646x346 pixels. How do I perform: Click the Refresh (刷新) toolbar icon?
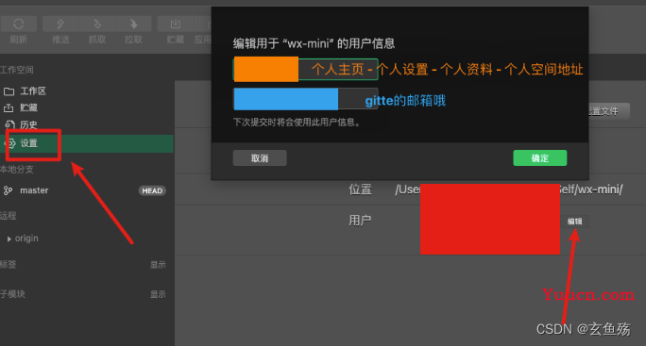tap(19, 24)
